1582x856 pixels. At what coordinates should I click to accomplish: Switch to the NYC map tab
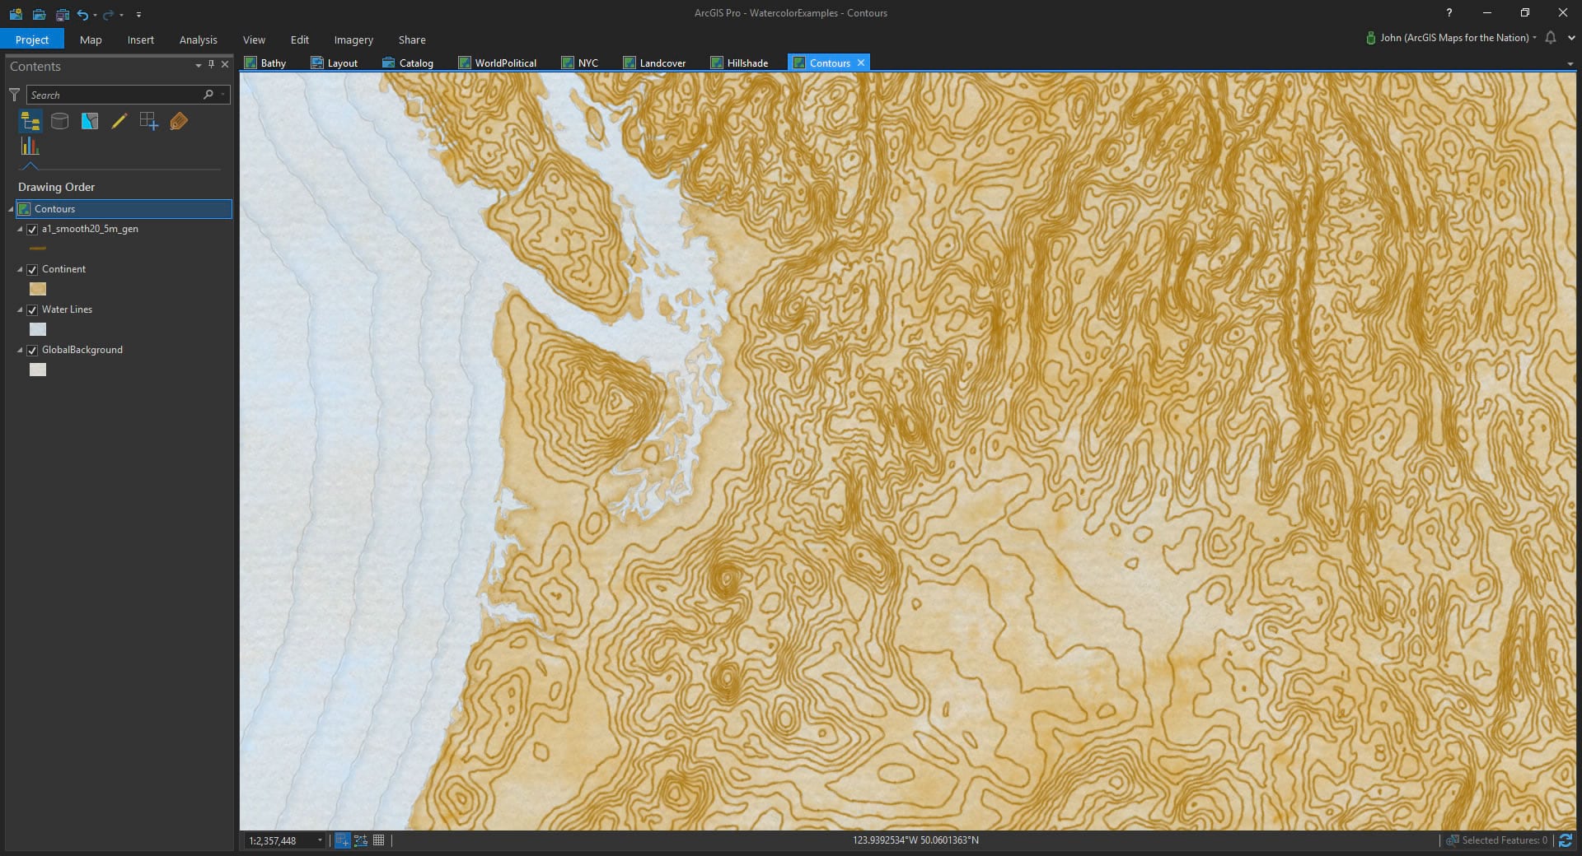[580, 63]
